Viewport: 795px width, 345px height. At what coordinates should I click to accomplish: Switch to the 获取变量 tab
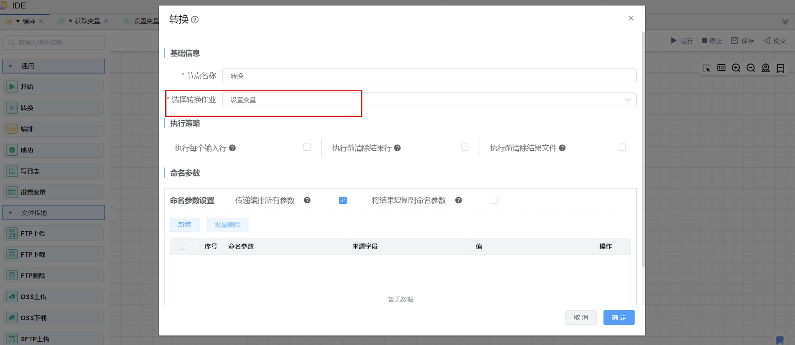pos(87,21)
